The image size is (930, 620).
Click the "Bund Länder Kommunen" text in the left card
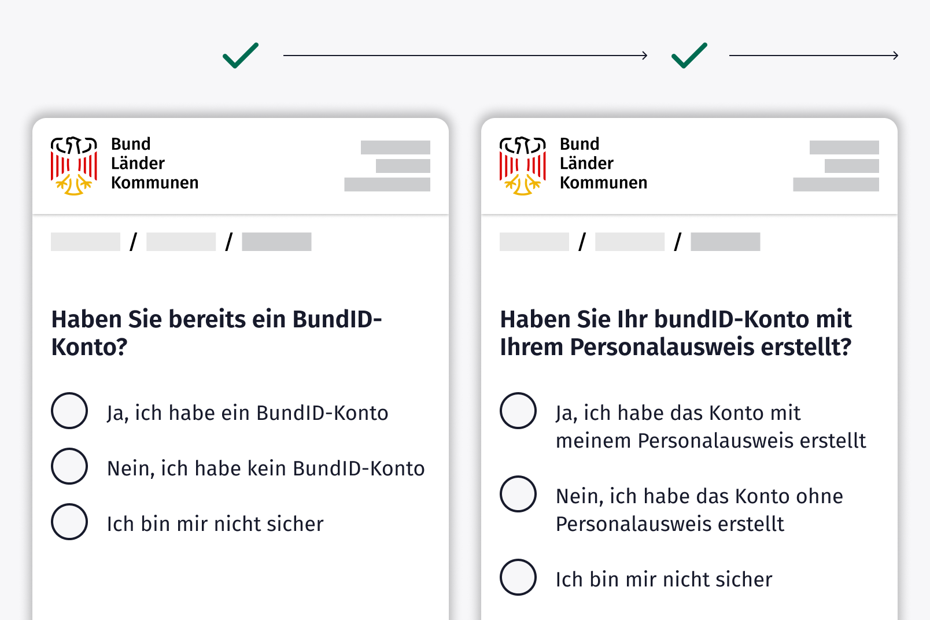(154, 164)
